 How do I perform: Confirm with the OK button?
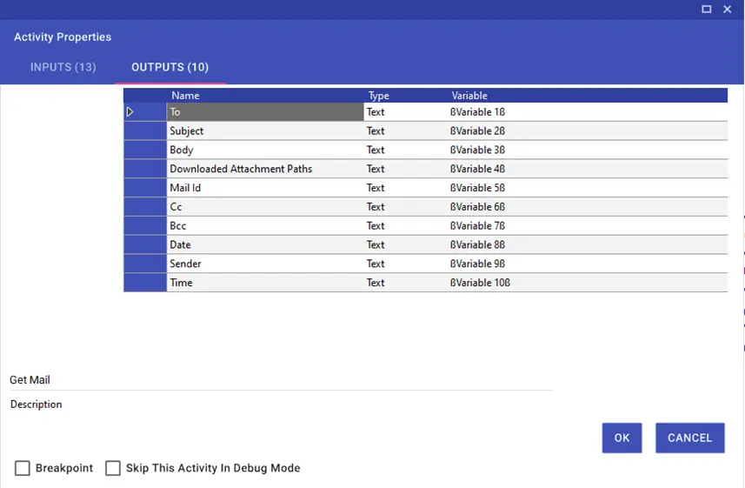[x=622, y=438]
